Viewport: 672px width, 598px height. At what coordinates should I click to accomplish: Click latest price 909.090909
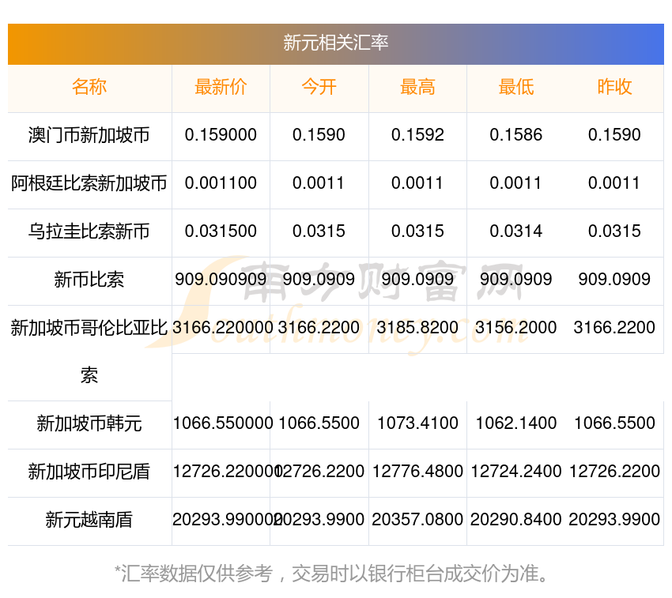(x=221, y=280)
